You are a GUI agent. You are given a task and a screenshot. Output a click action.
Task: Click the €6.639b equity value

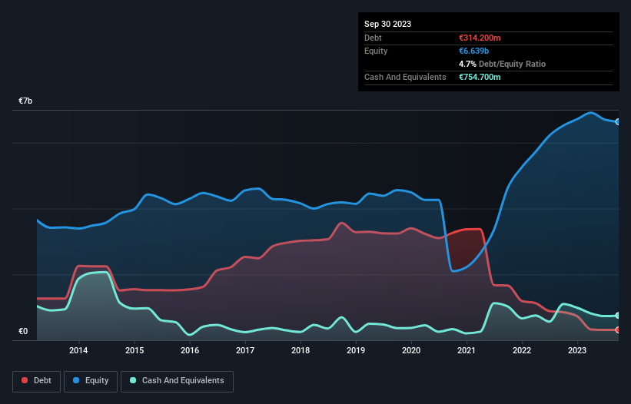[x=473, y=51]
